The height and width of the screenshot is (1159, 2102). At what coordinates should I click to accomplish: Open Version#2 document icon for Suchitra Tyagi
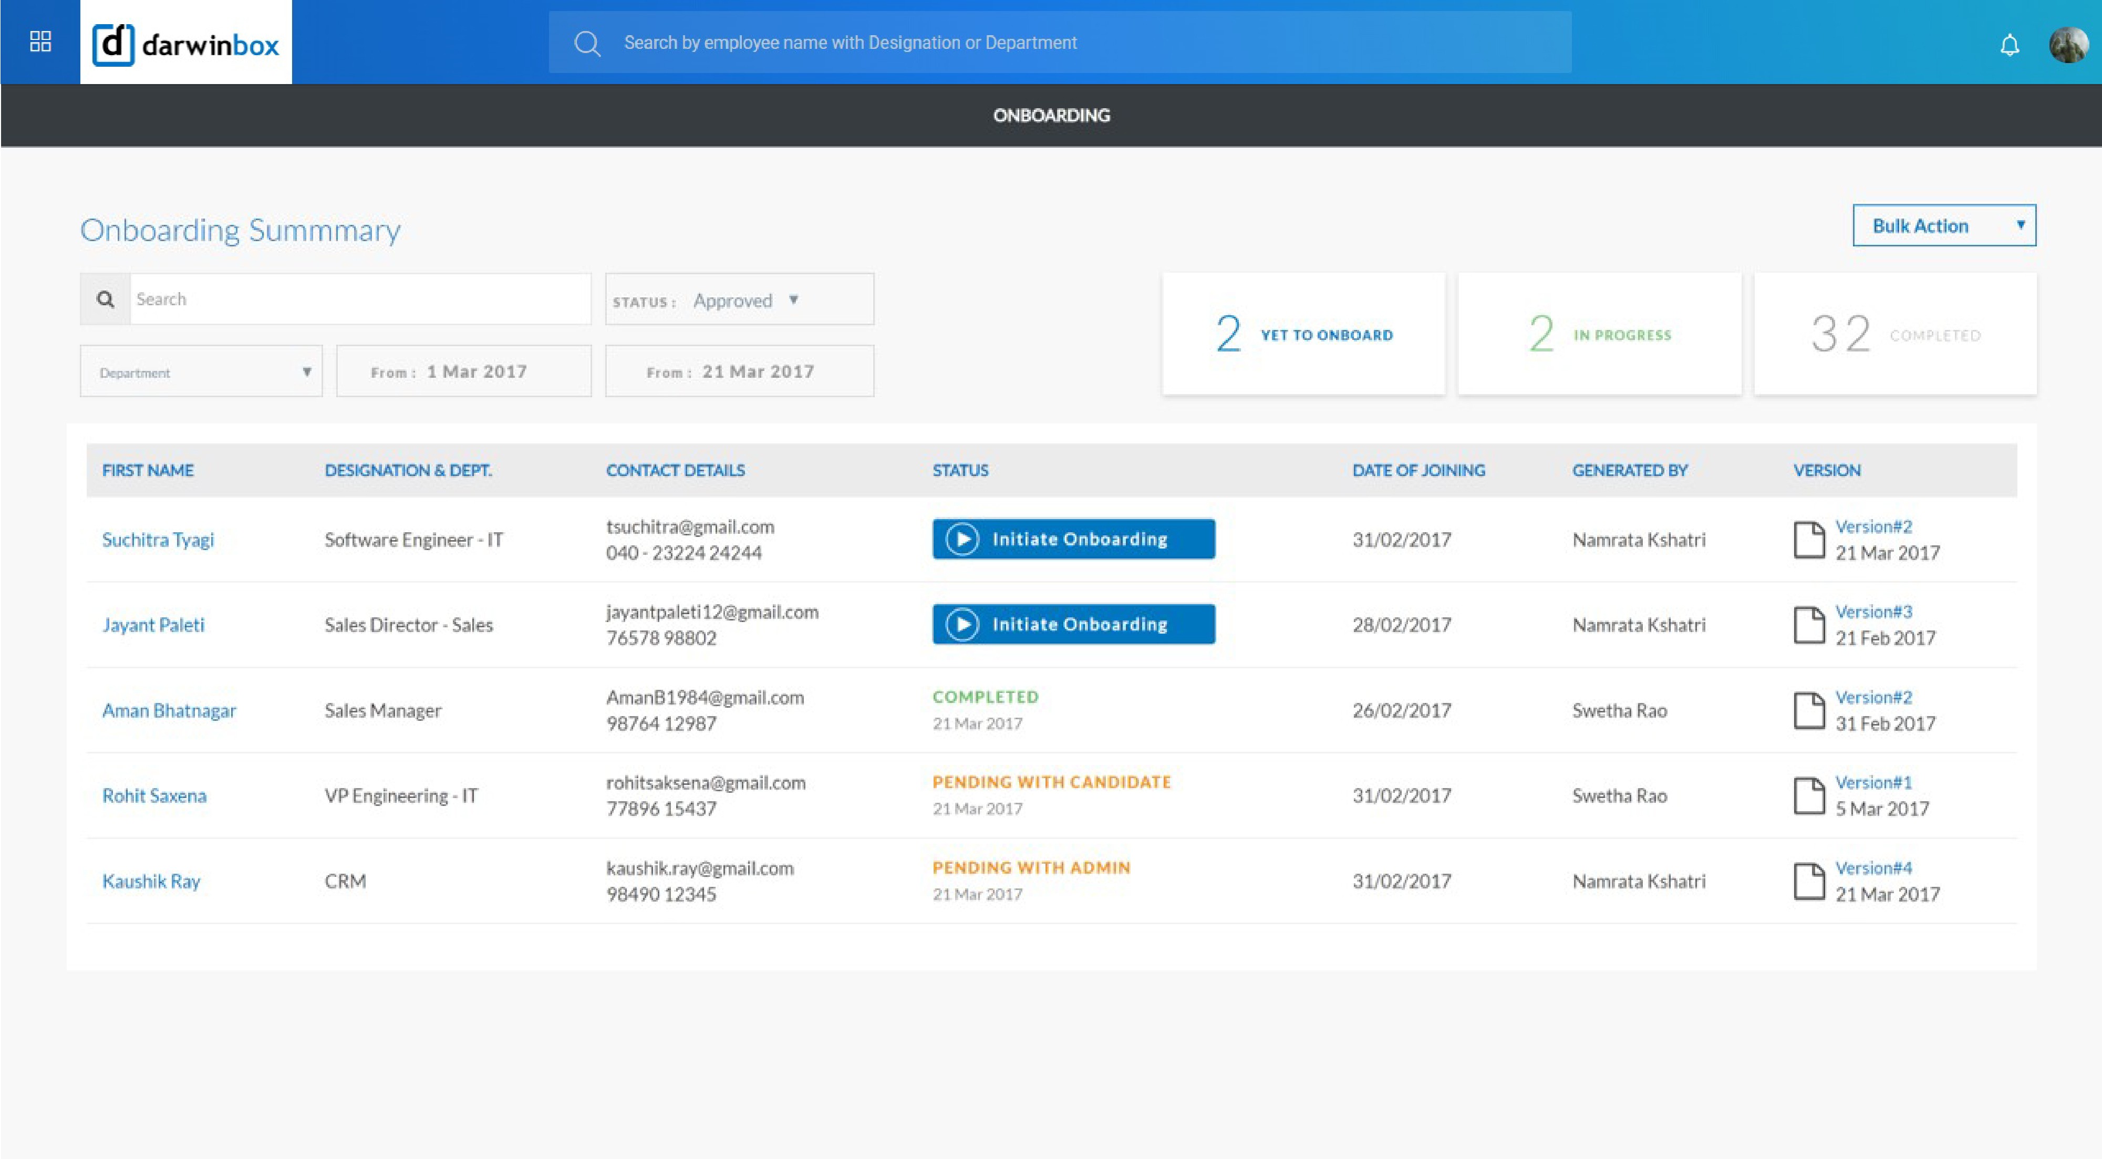pos(1810,539)
